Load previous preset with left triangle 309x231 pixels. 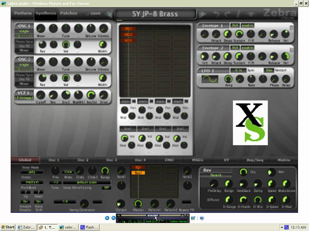tap(108, 14)
